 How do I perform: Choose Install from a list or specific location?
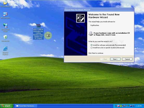[107, 48]
